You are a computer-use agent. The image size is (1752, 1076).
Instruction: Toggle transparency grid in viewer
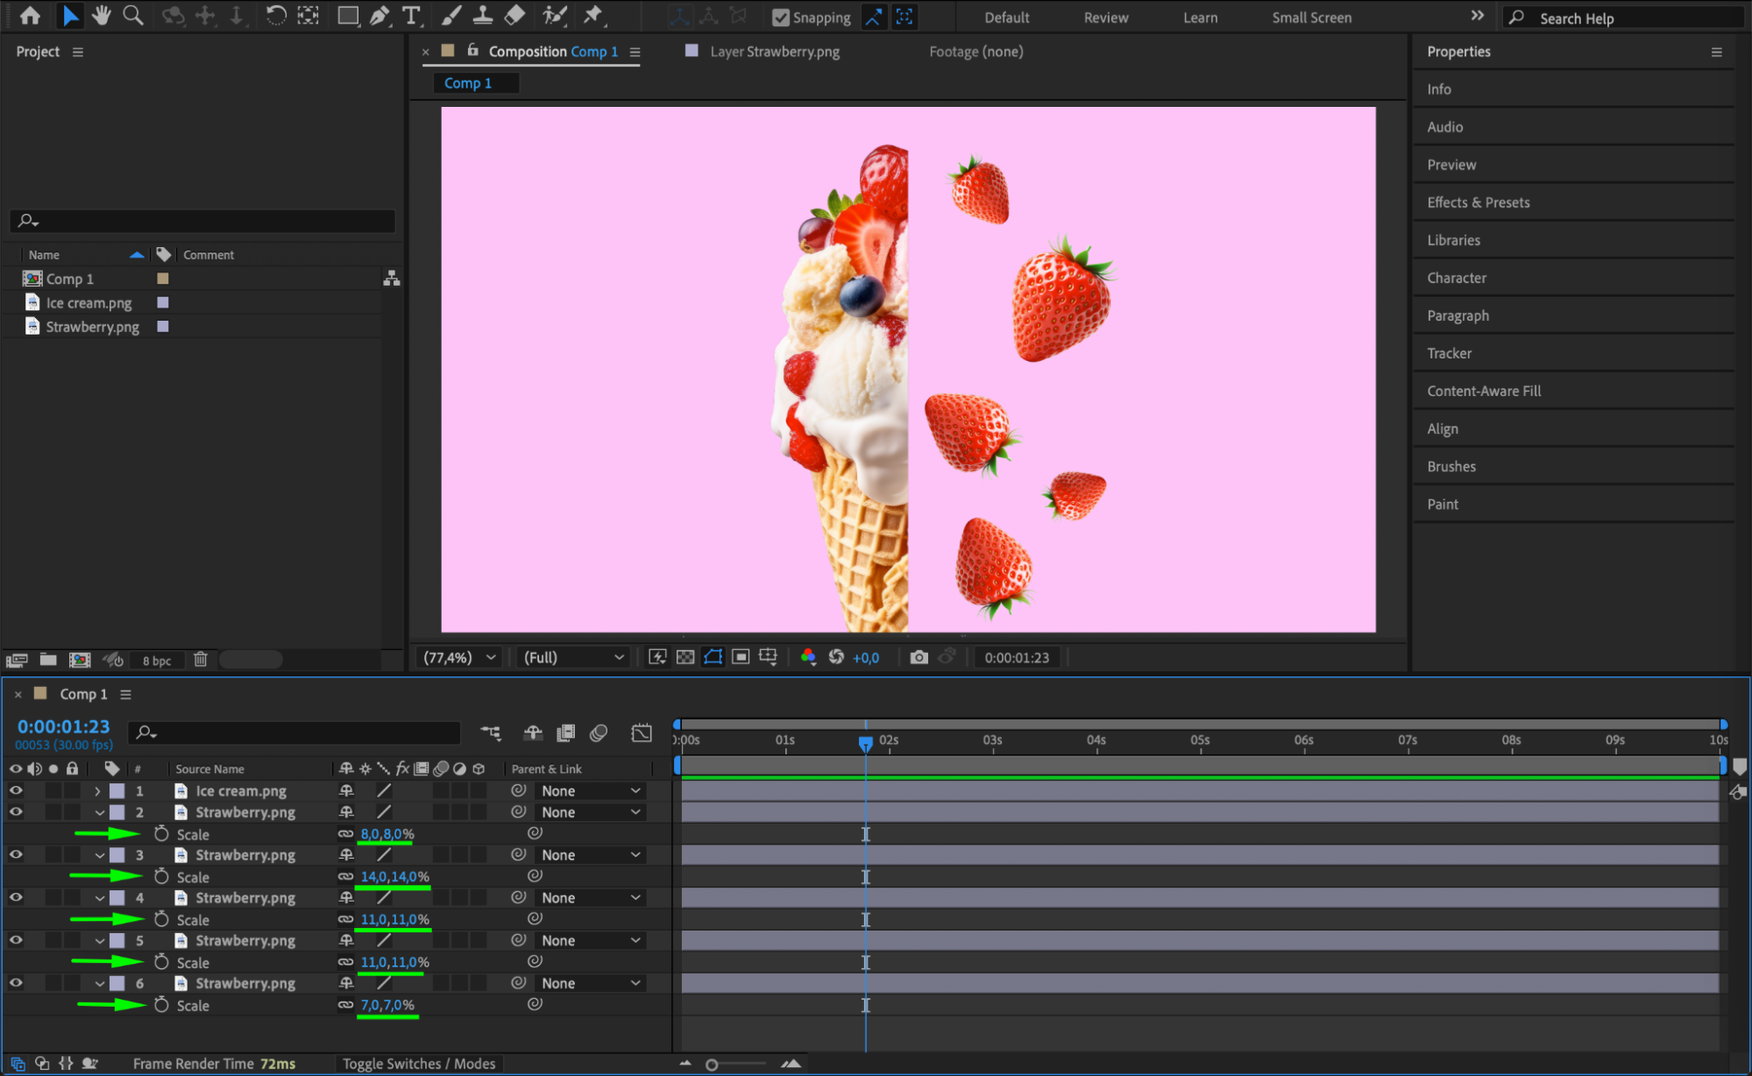685,657
